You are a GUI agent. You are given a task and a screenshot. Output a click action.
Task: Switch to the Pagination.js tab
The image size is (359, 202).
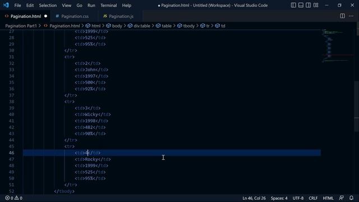(121, 16)
